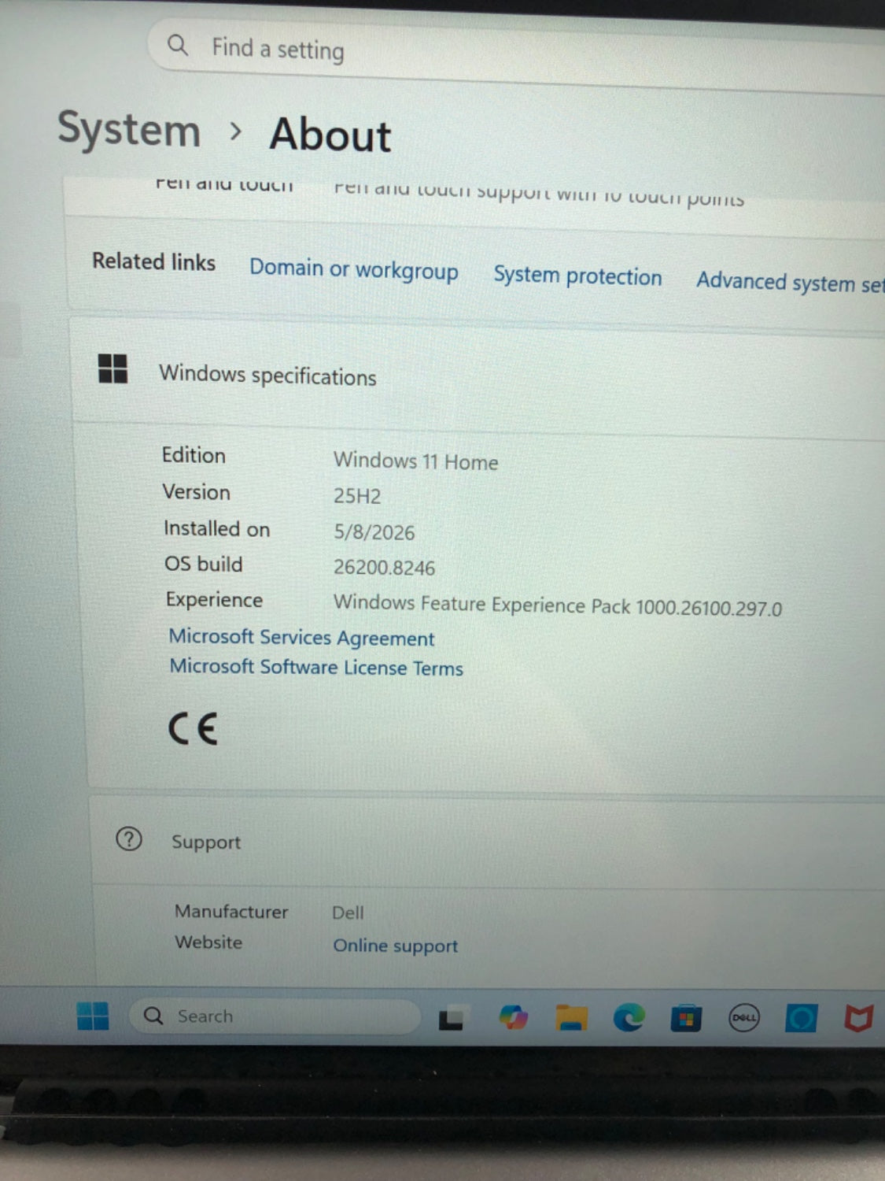Click the Website label under Support

tap(208, 942)
